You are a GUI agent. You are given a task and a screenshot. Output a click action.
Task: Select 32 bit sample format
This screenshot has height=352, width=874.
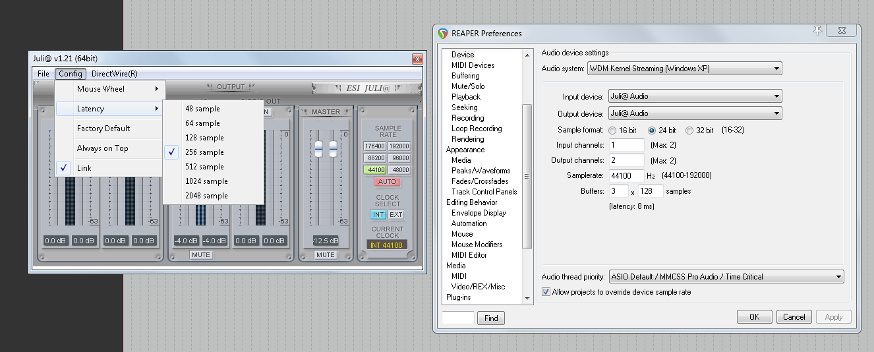point(690,131)
